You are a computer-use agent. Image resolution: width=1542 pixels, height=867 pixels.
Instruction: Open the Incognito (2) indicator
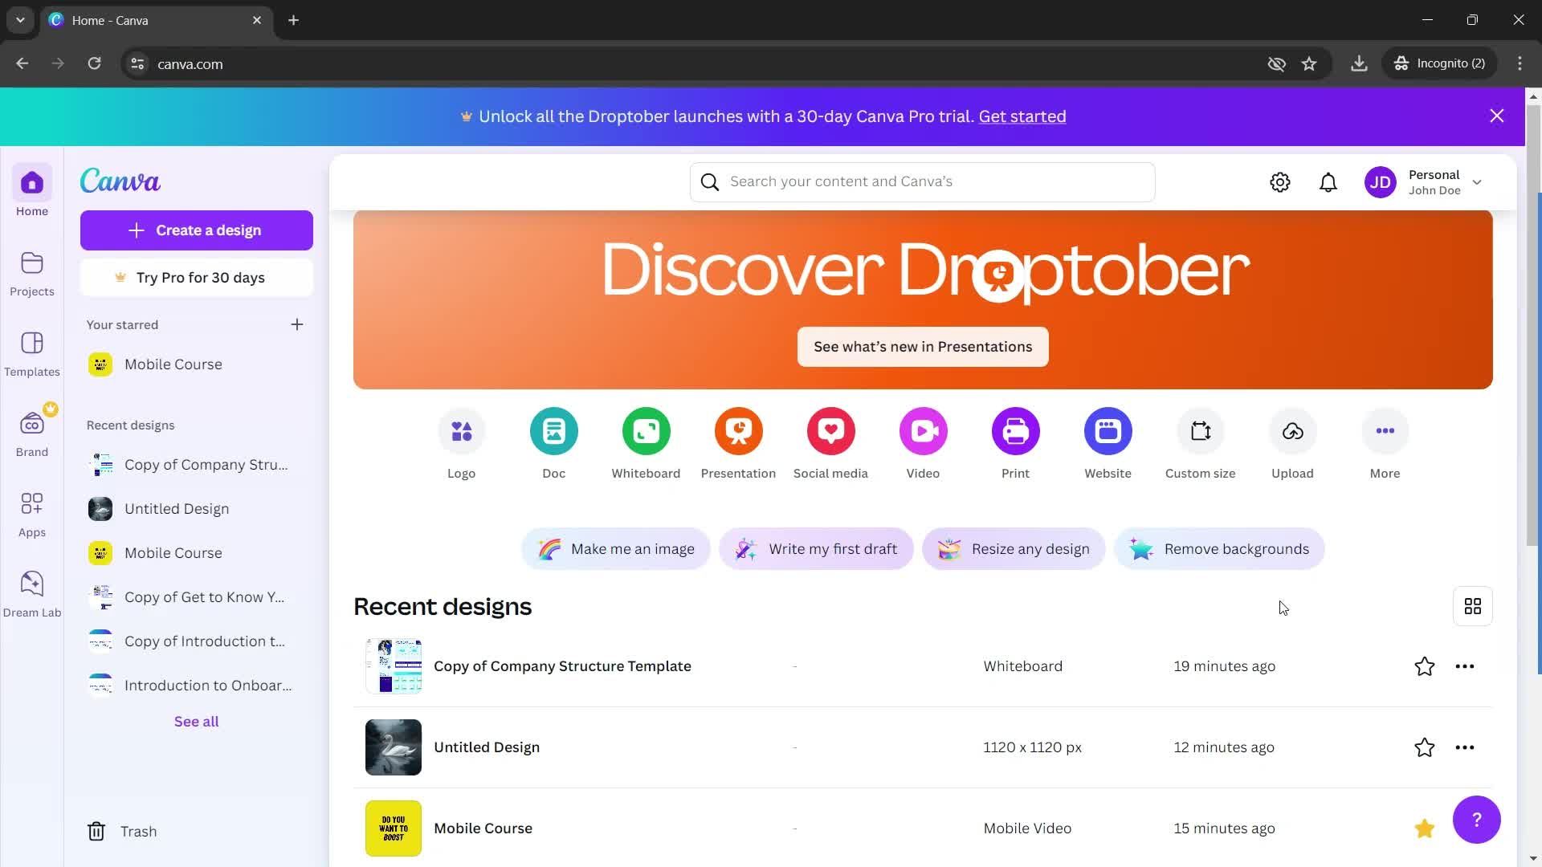[1440, 63]
